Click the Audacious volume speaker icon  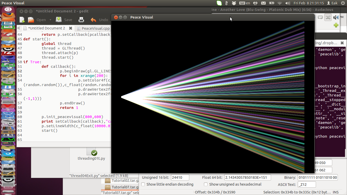336,17
